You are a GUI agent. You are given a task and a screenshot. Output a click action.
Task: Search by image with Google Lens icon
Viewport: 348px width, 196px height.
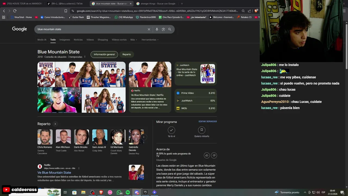(163, 29)
